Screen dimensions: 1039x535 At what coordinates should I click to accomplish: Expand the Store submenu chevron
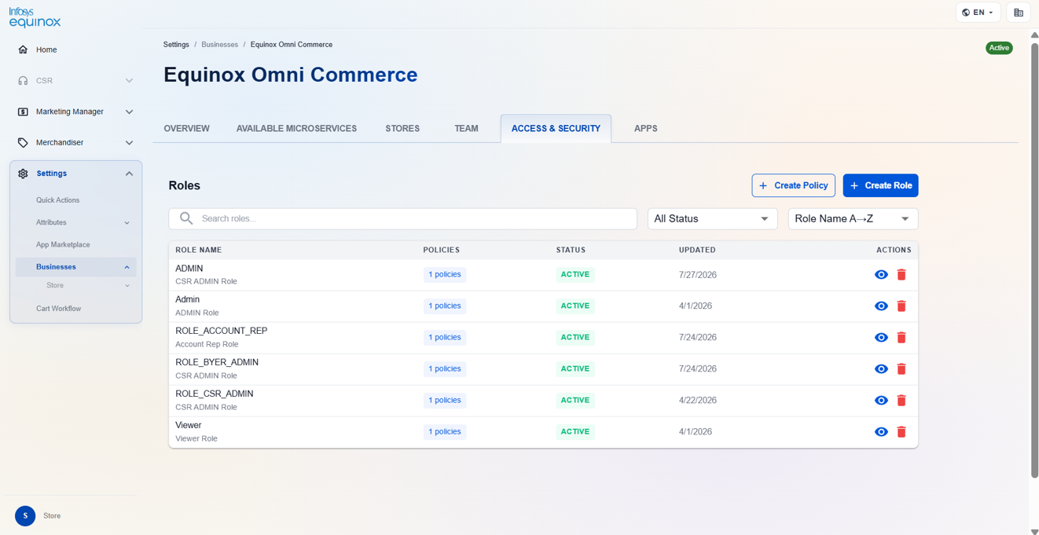127,286
